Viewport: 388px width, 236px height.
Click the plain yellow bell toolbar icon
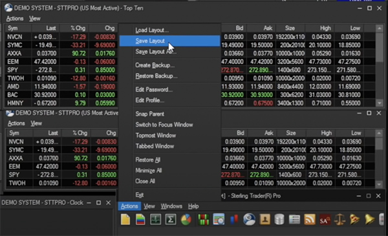coord(369,219)
